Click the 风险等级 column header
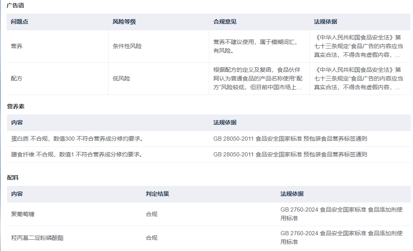Image resolution: width=413 pixels, height=251 pixels. [124, 22]
